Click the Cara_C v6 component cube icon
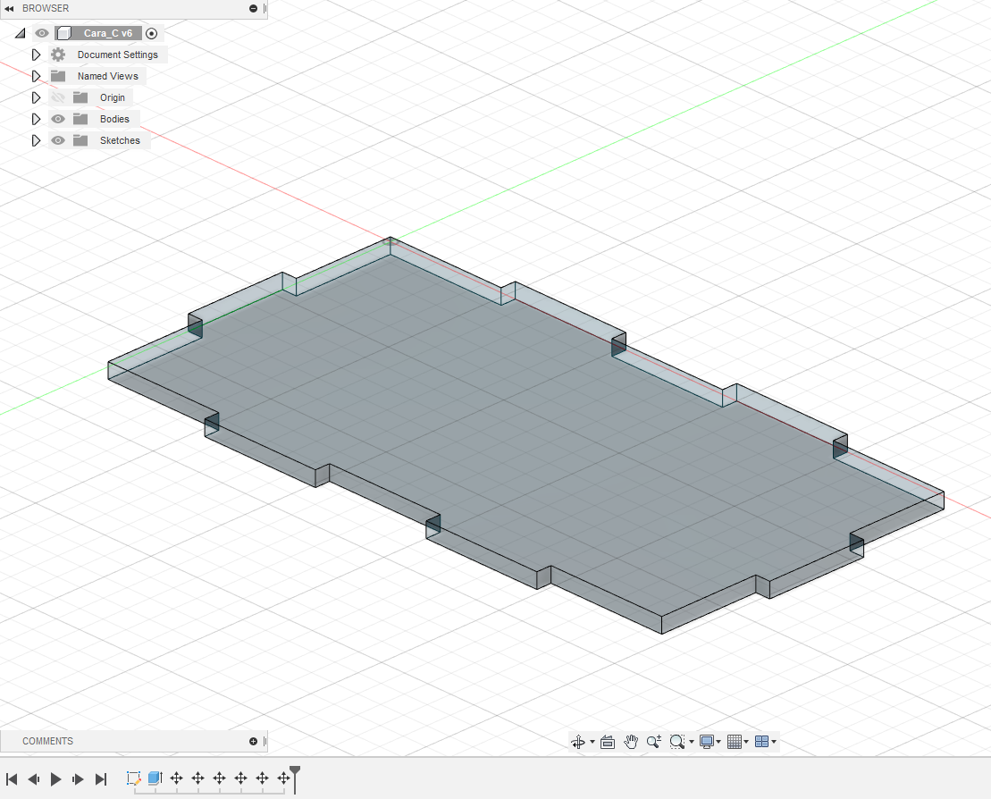Viewport: 991px width, 799px height. [63, 33]
